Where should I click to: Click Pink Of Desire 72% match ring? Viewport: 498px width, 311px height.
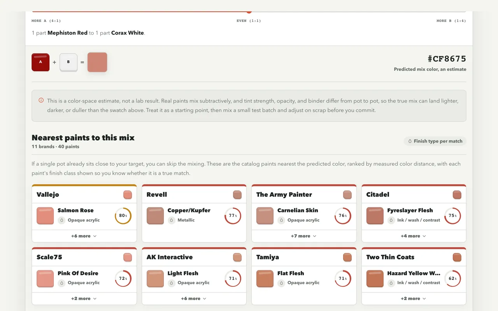(123, 279)
